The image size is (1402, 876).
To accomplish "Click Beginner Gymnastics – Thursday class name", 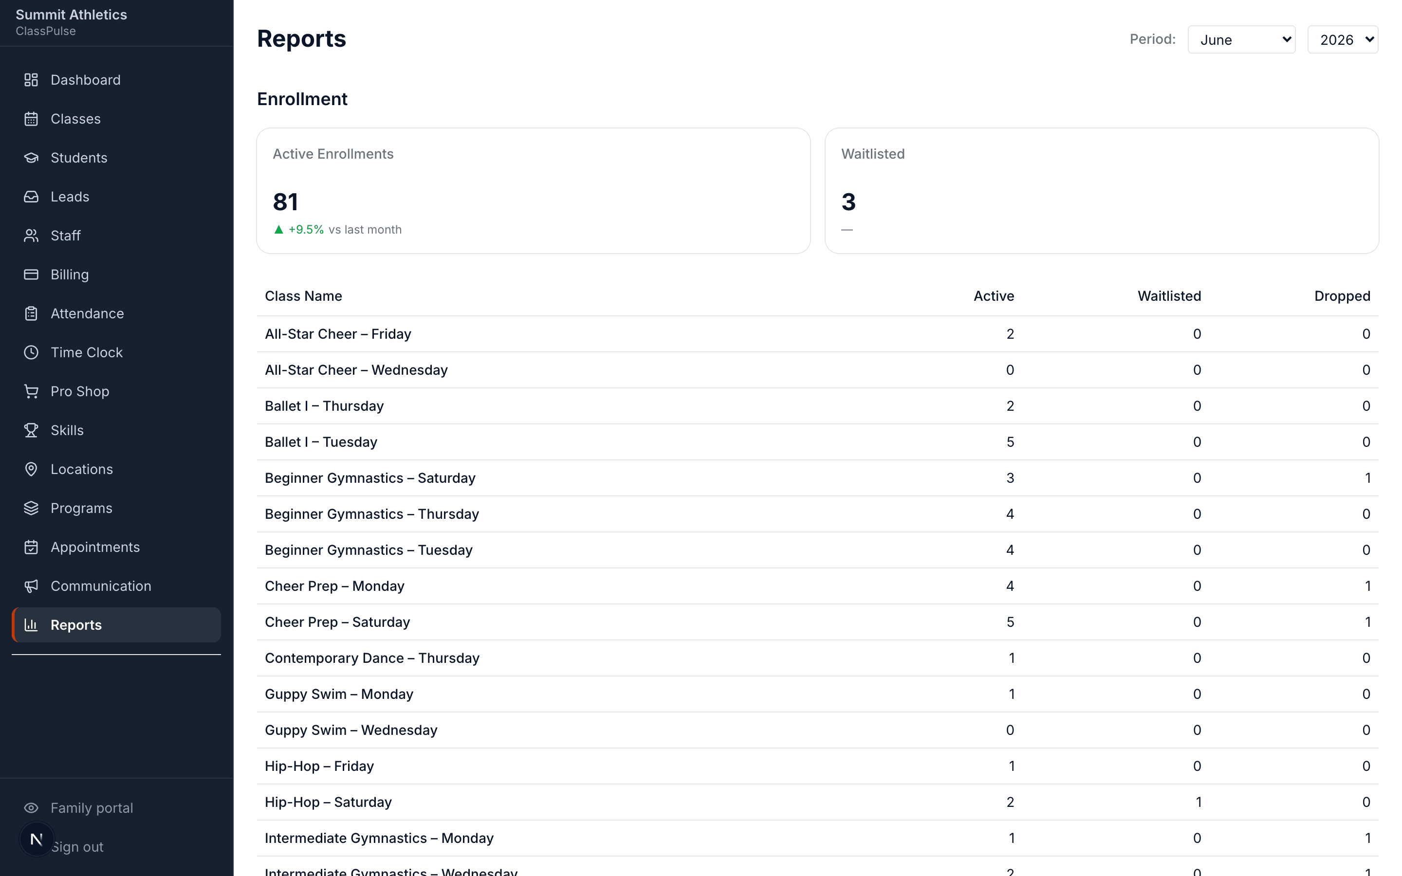I will (372, 514).
